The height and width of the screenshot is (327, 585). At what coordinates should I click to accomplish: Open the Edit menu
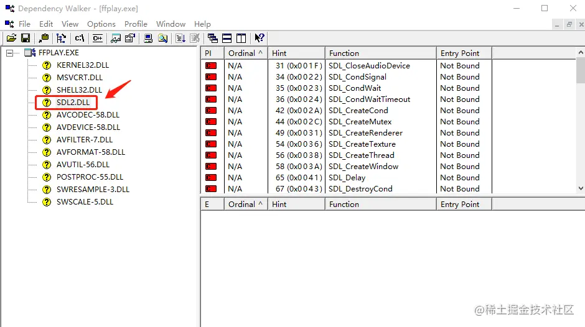[46, 24]
